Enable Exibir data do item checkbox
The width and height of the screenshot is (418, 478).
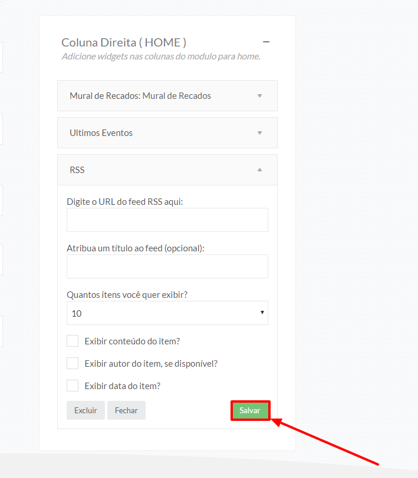pyautogui.click(x=73, y=386)
